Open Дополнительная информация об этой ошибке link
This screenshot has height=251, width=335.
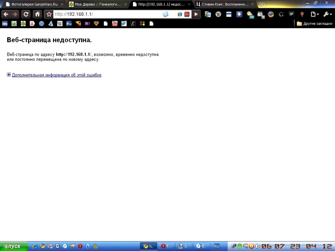click(57, 75)
